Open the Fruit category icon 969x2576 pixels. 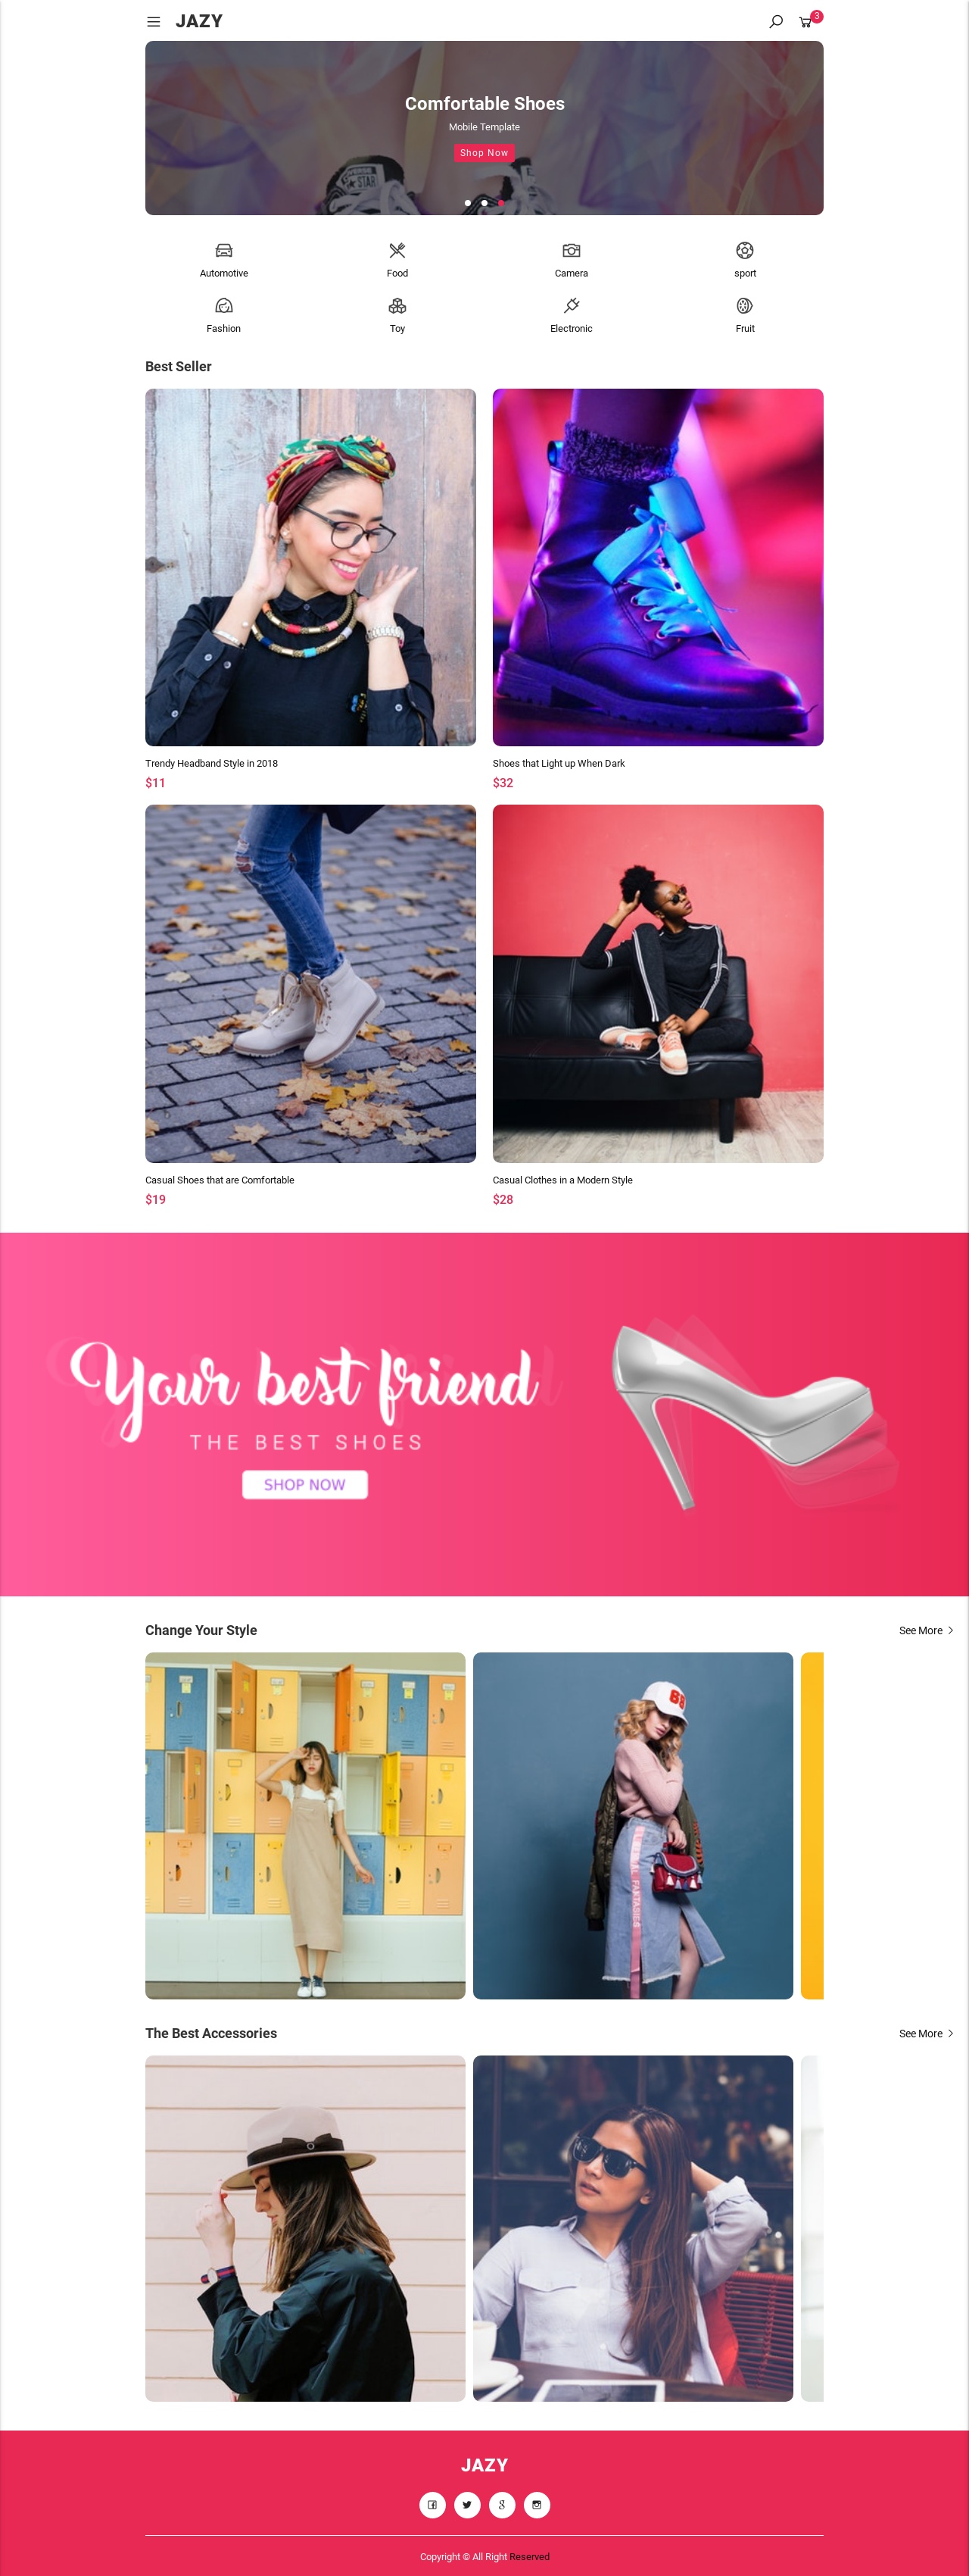tap(745, 305)
